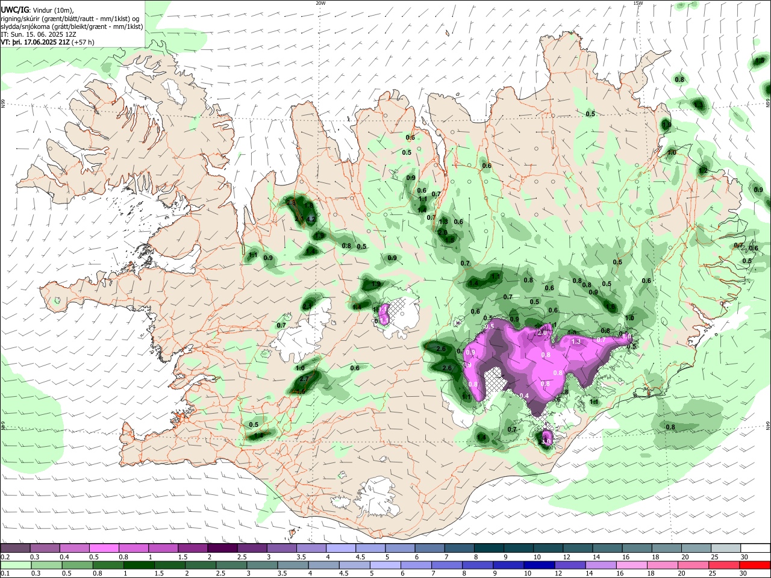The height and width of the screenshot is (578, 771).
Task: Click the '0.4' value in the purple area
Action: click(524, 396)
